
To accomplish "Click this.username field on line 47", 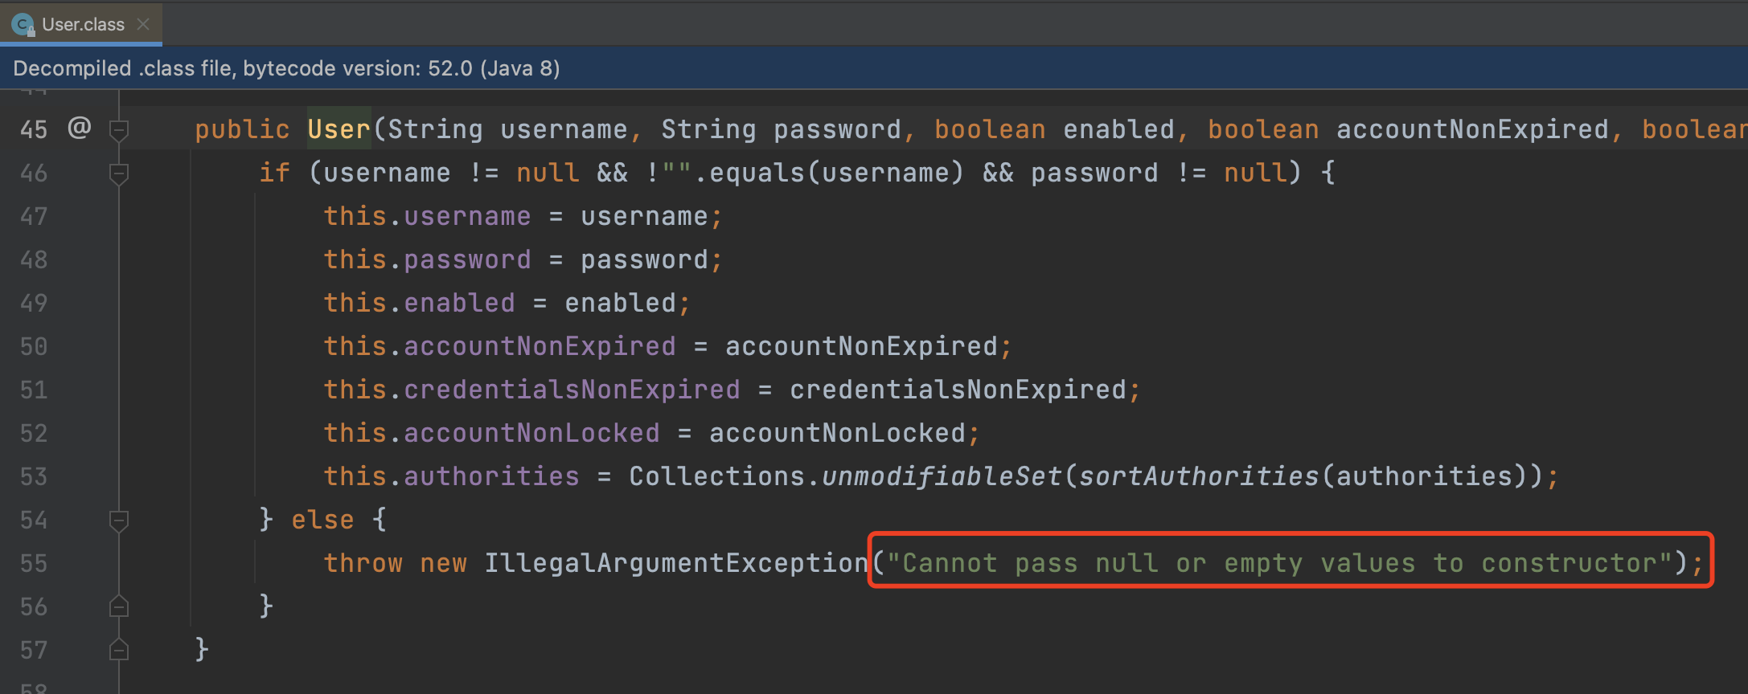I will pos(427,216).
